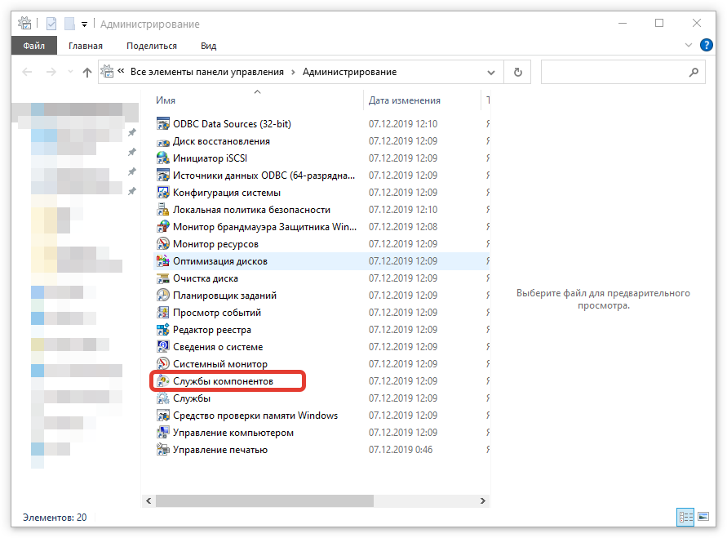
Task: Navigate up to the parent folder
Action: tap(88, 72)
